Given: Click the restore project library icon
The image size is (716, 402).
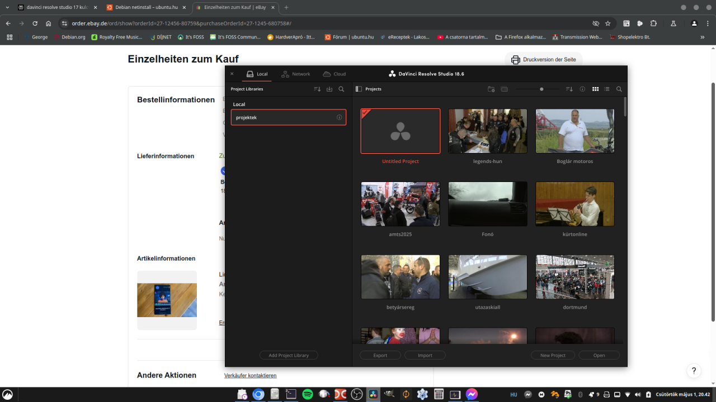Looking at the screenshot, I should [329, 89].
